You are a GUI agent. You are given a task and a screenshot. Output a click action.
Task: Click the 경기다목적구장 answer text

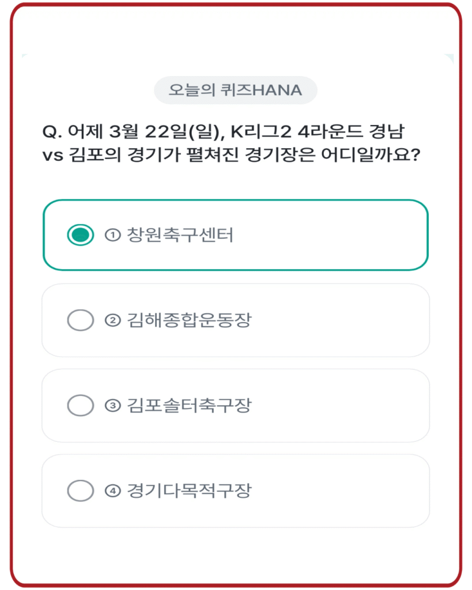[x=188, y=491]
